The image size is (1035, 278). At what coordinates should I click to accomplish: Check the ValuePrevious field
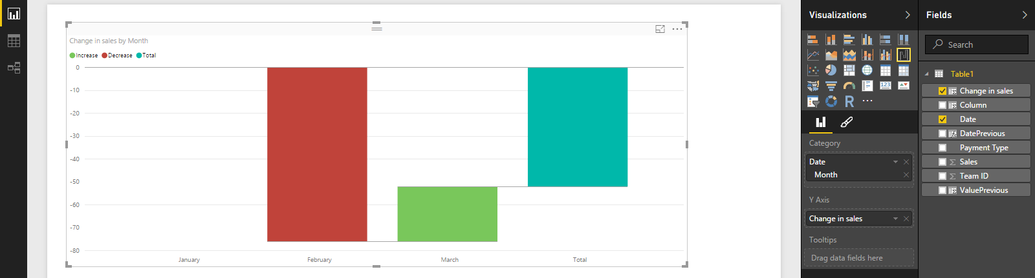pos(942,190)
